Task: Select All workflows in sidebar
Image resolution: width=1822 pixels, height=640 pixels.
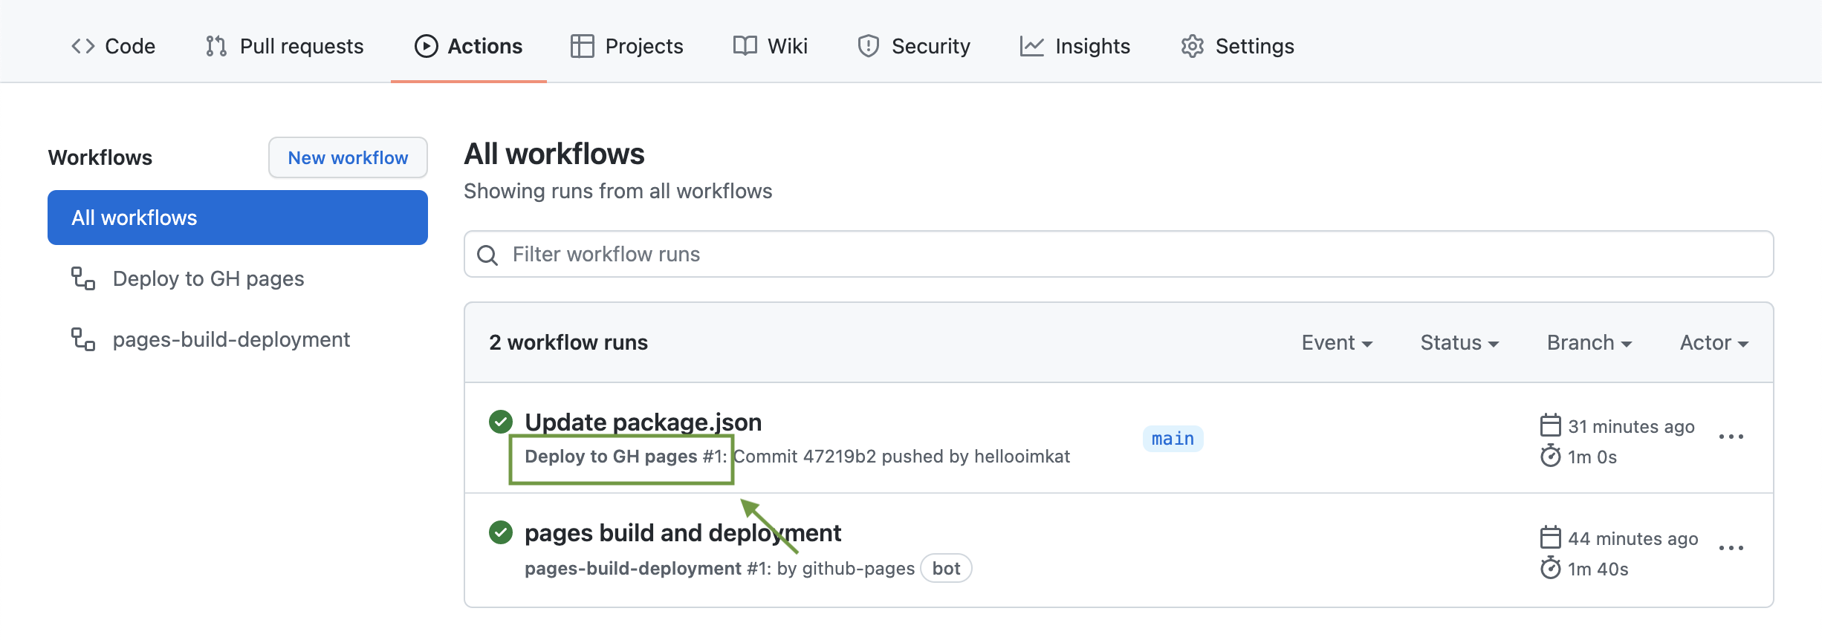Action: (238, 218)
